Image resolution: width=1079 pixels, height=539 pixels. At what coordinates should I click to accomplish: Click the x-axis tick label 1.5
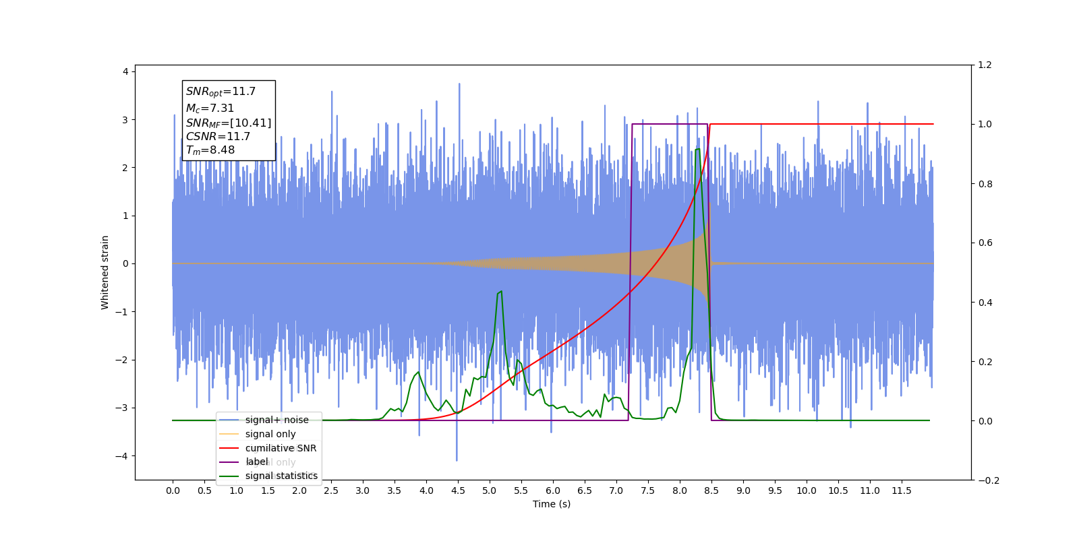click(x=268, y=490)
